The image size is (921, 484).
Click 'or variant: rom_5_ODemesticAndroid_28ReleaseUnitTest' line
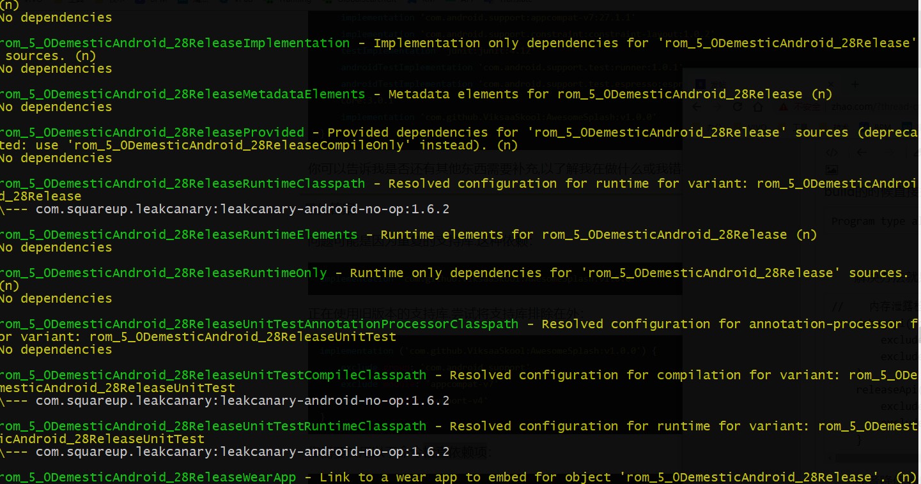(198, 337)
